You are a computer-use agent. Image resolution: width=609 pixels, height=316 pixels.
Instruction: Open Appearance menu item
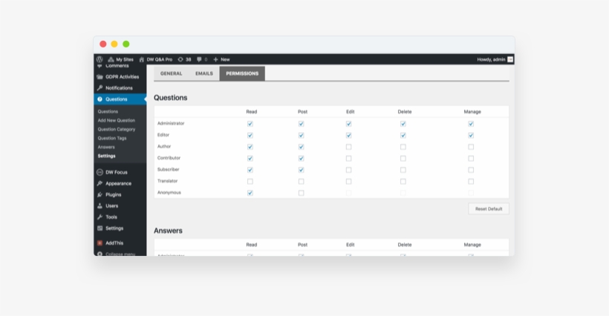tap(120, 183)
